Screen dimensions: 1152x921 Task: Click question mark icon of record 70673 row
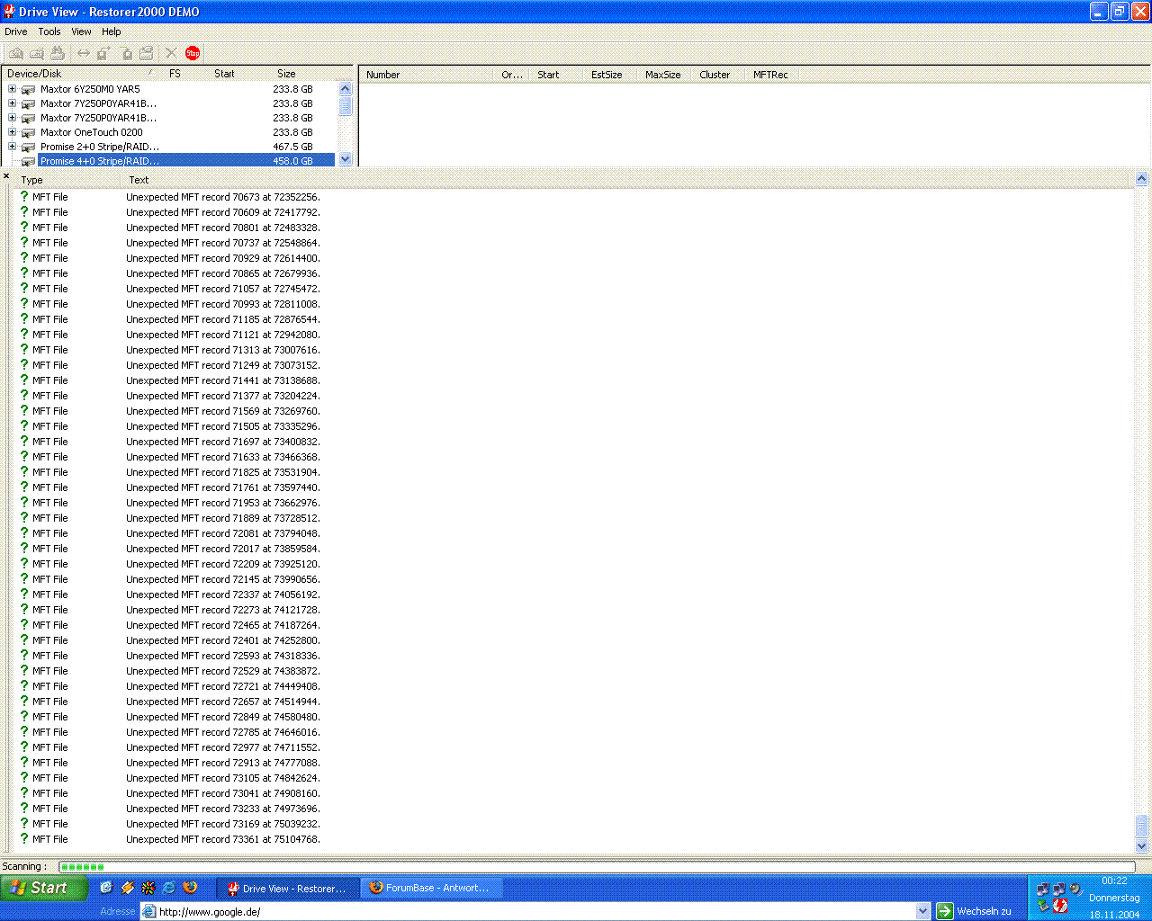pos(24,196)
